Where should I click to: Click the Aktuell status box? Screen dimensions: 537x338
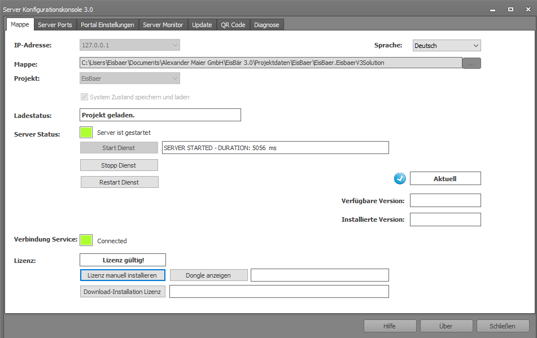pos(445,178)
